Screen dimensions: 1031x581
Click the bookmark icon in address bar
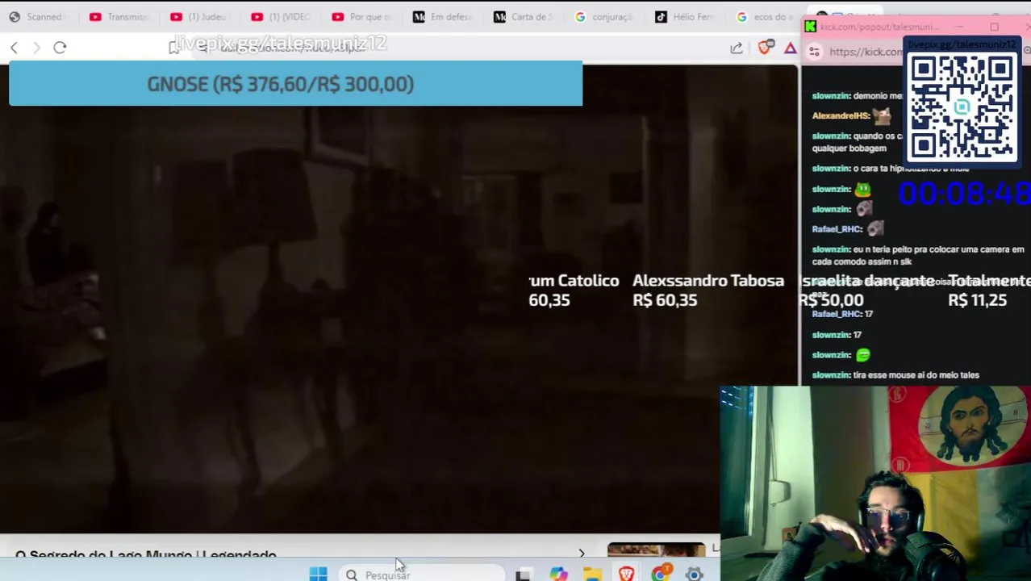(173, 48)
